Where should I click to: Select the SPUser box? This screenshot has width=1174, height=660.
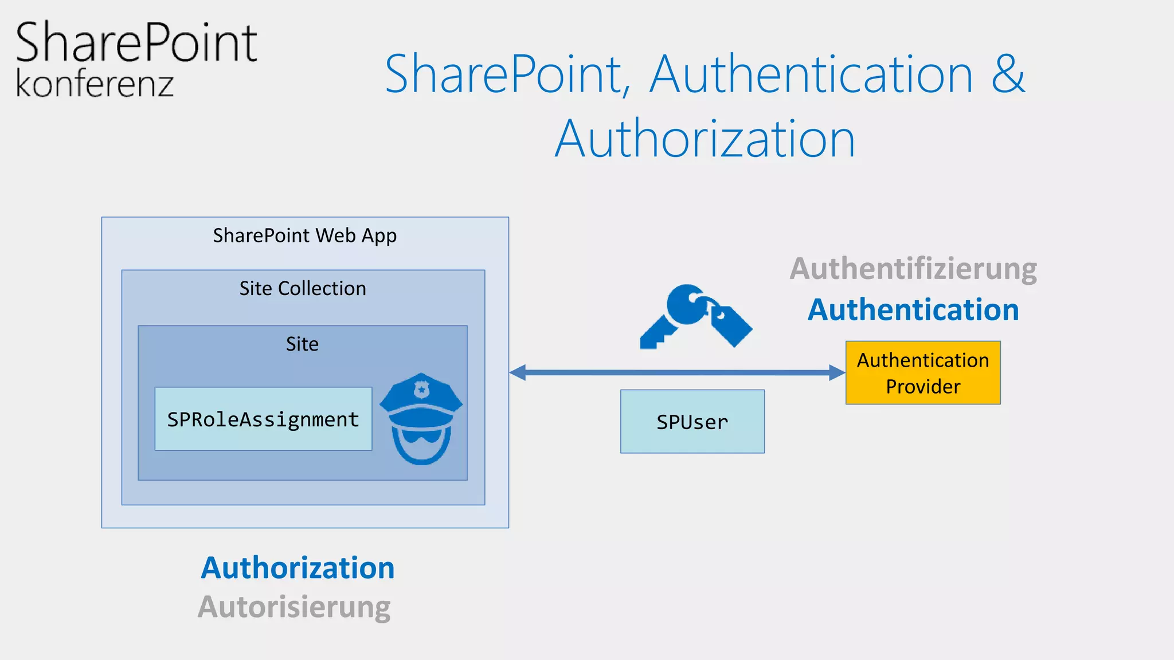pos(692,422)
